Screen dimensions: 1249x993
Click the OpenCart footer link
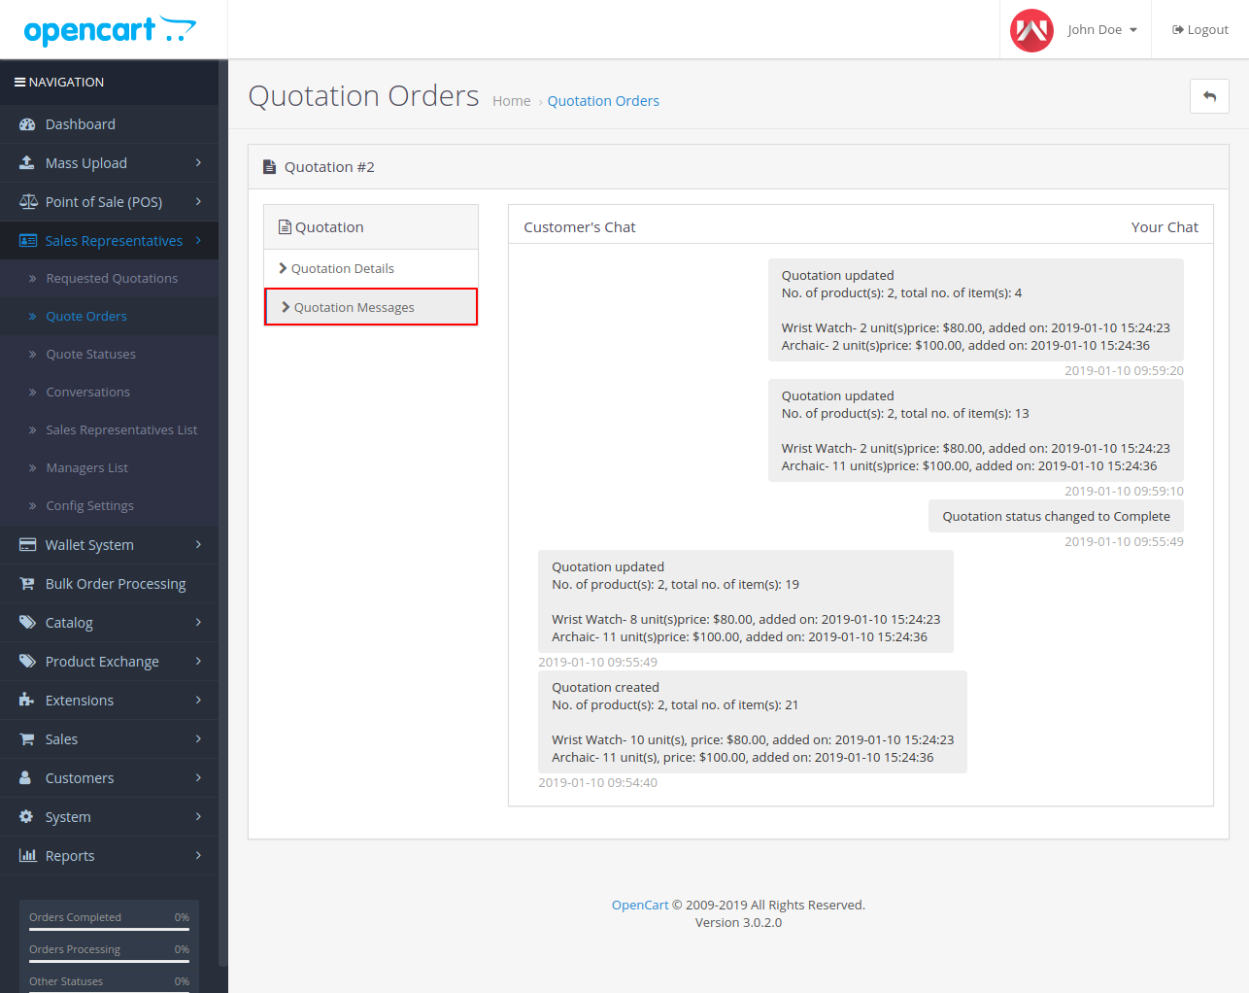coord(639,906)
